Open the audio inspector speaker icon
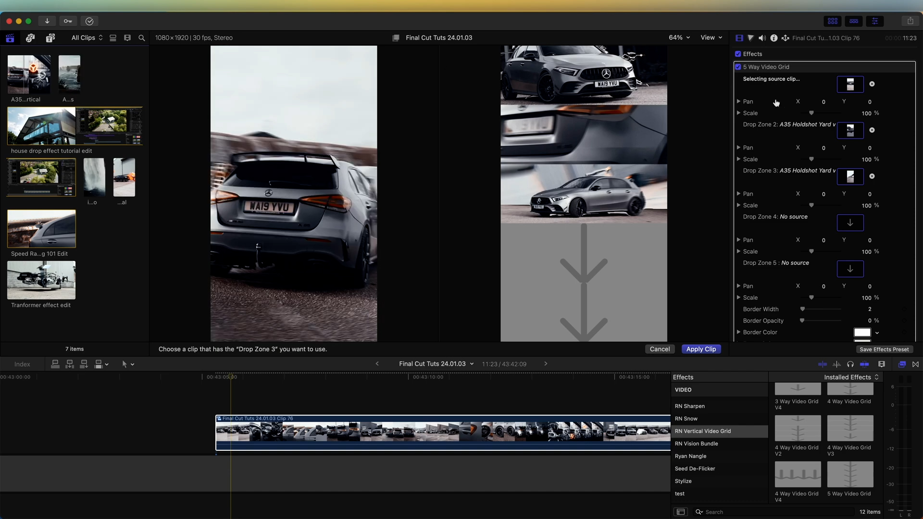The image size is (923, 519). pos(762,38)
